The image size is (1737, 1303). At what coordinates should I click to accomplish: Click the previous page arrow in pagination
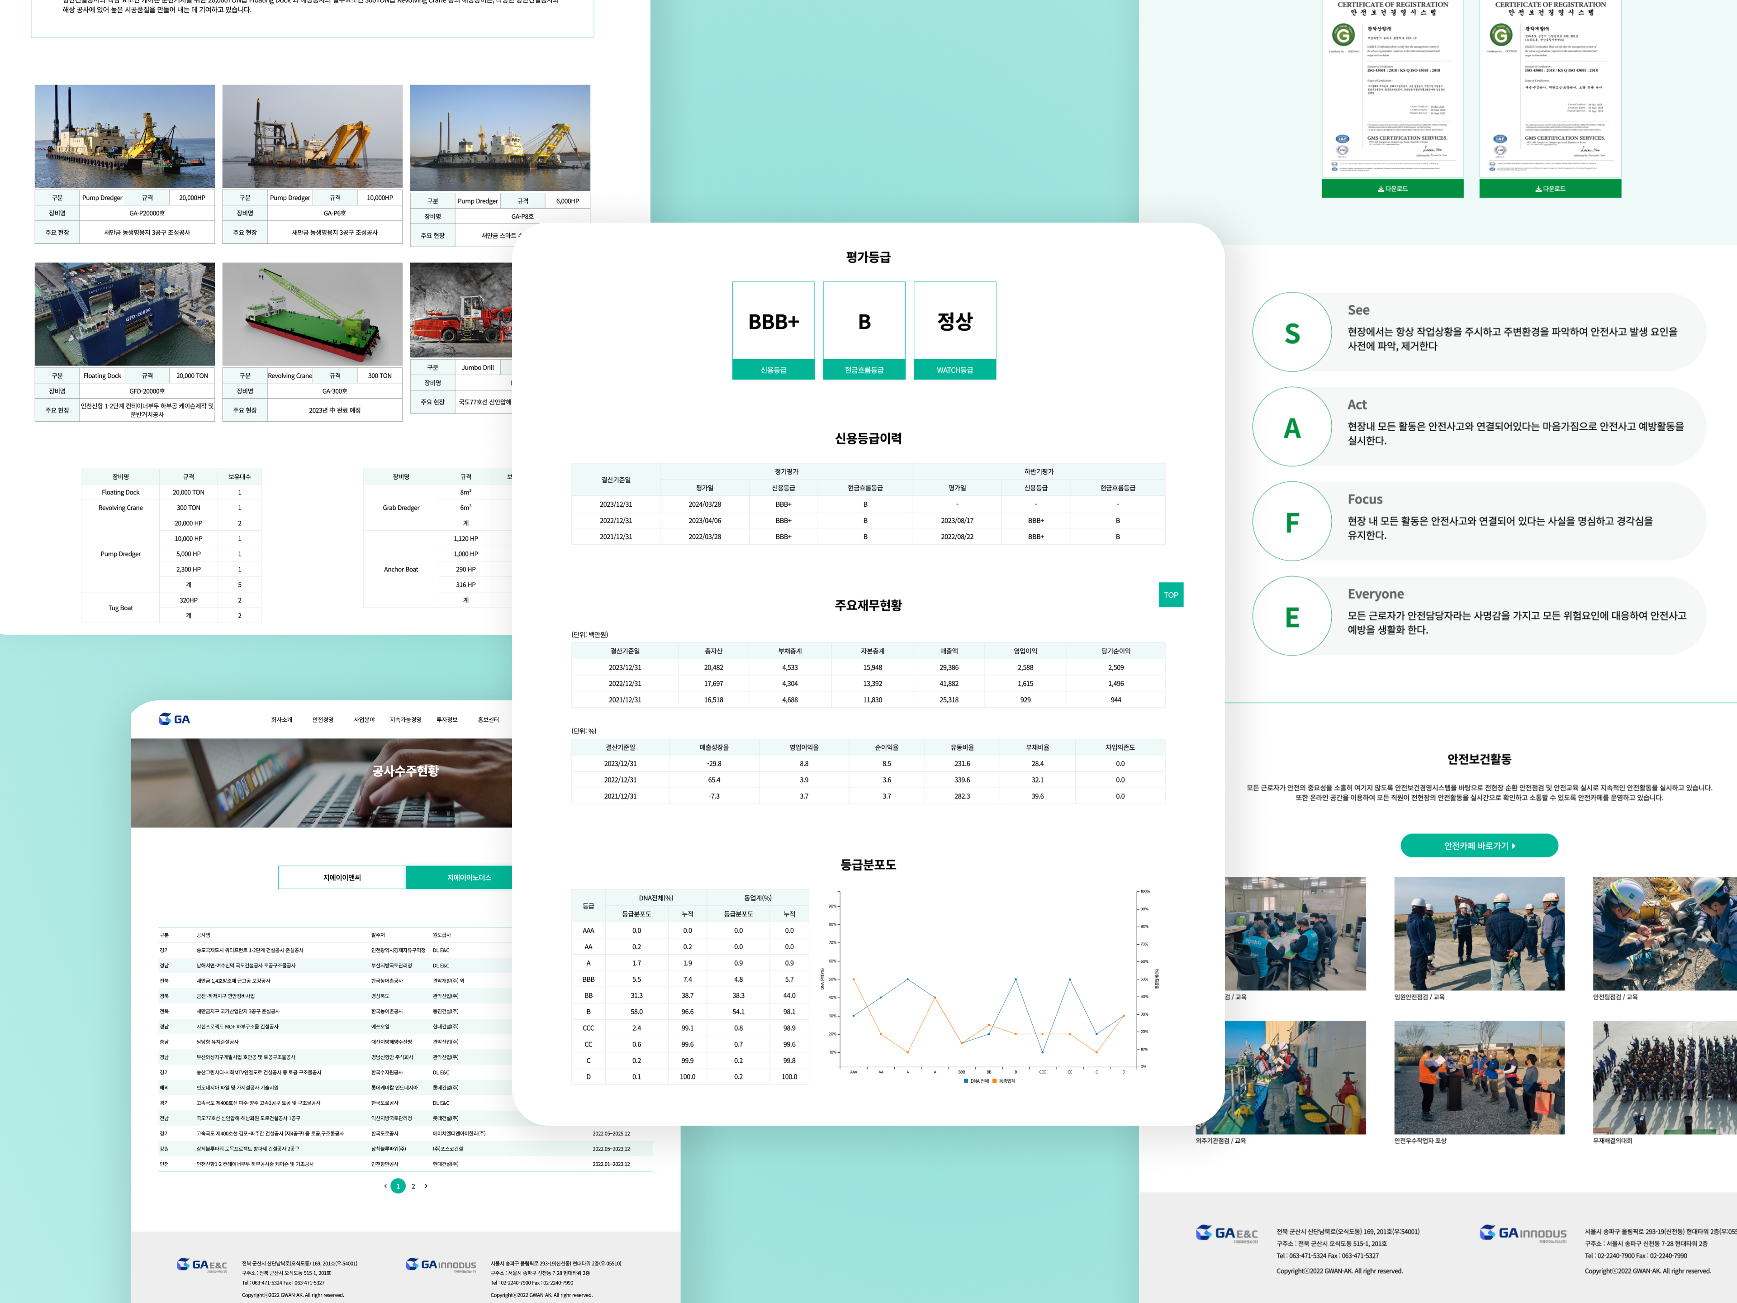pos(385,1186)
